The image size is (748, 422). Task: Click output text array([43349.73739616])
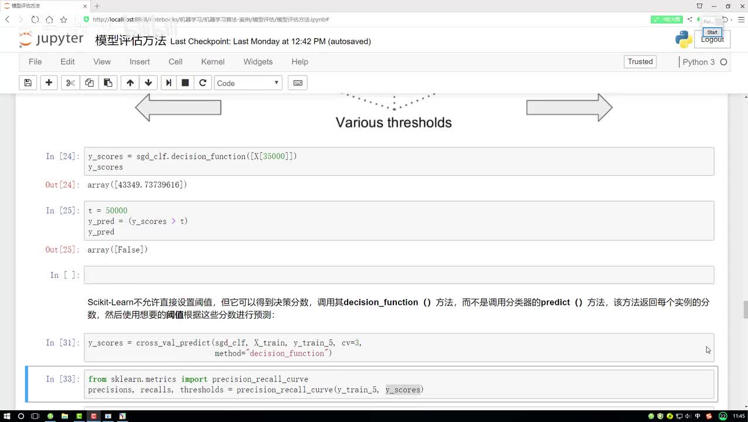(138, 185)
